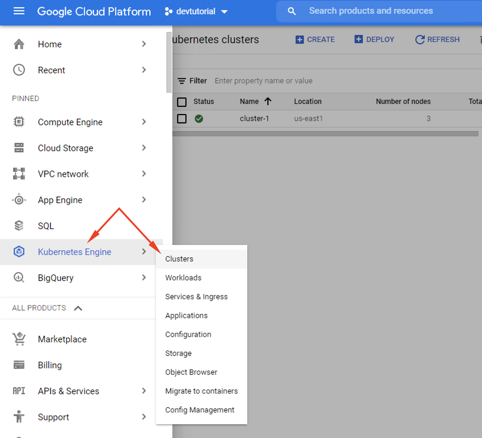Open Config Management submenu item
This screenshot has width=482, height=438.
[x=201, y=410]
